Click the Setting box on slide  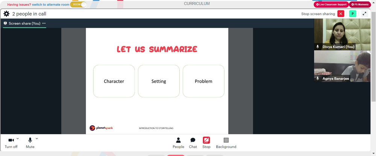coord(159,81)
